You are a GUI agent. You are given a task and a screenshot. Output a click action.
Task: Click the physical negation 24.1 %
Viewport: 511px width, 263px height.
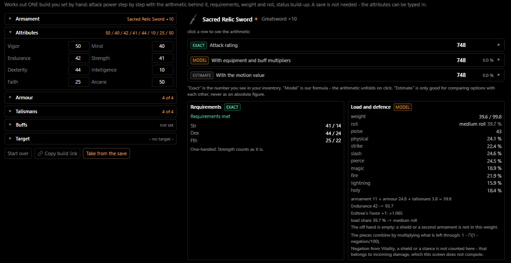pyautogui.click(x=494, y=139)
